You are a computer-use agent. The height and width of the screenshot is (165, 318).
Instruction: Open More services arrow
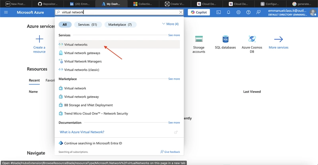coord(279,39)
